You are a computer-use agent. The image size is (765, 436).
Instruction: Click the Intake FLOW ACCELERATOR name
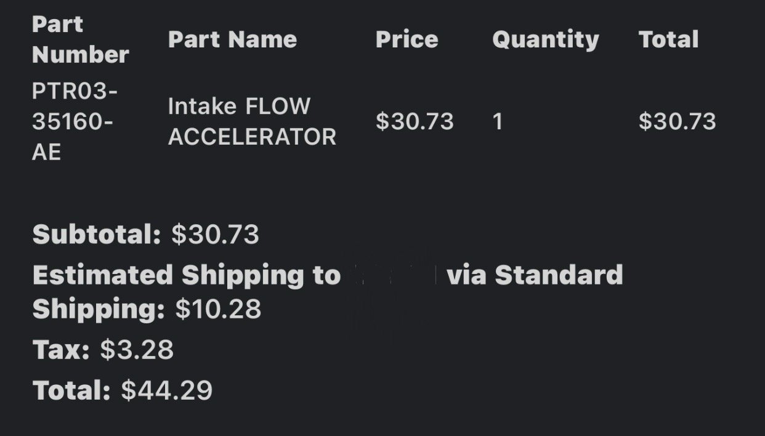(x=252, y=121)
